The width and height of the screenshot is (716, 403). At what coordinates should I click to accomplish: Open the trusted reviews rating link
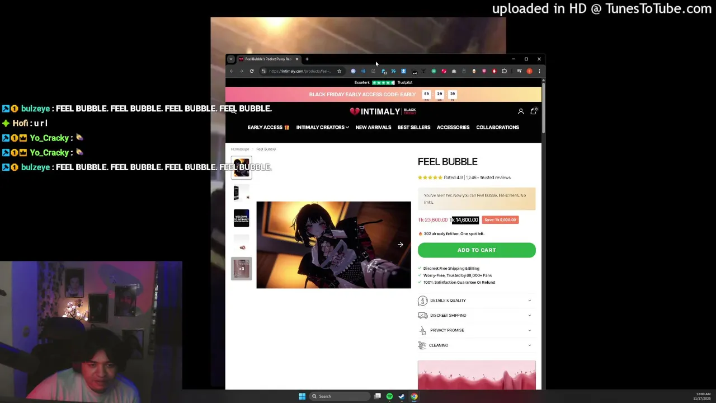pos(464,177)
